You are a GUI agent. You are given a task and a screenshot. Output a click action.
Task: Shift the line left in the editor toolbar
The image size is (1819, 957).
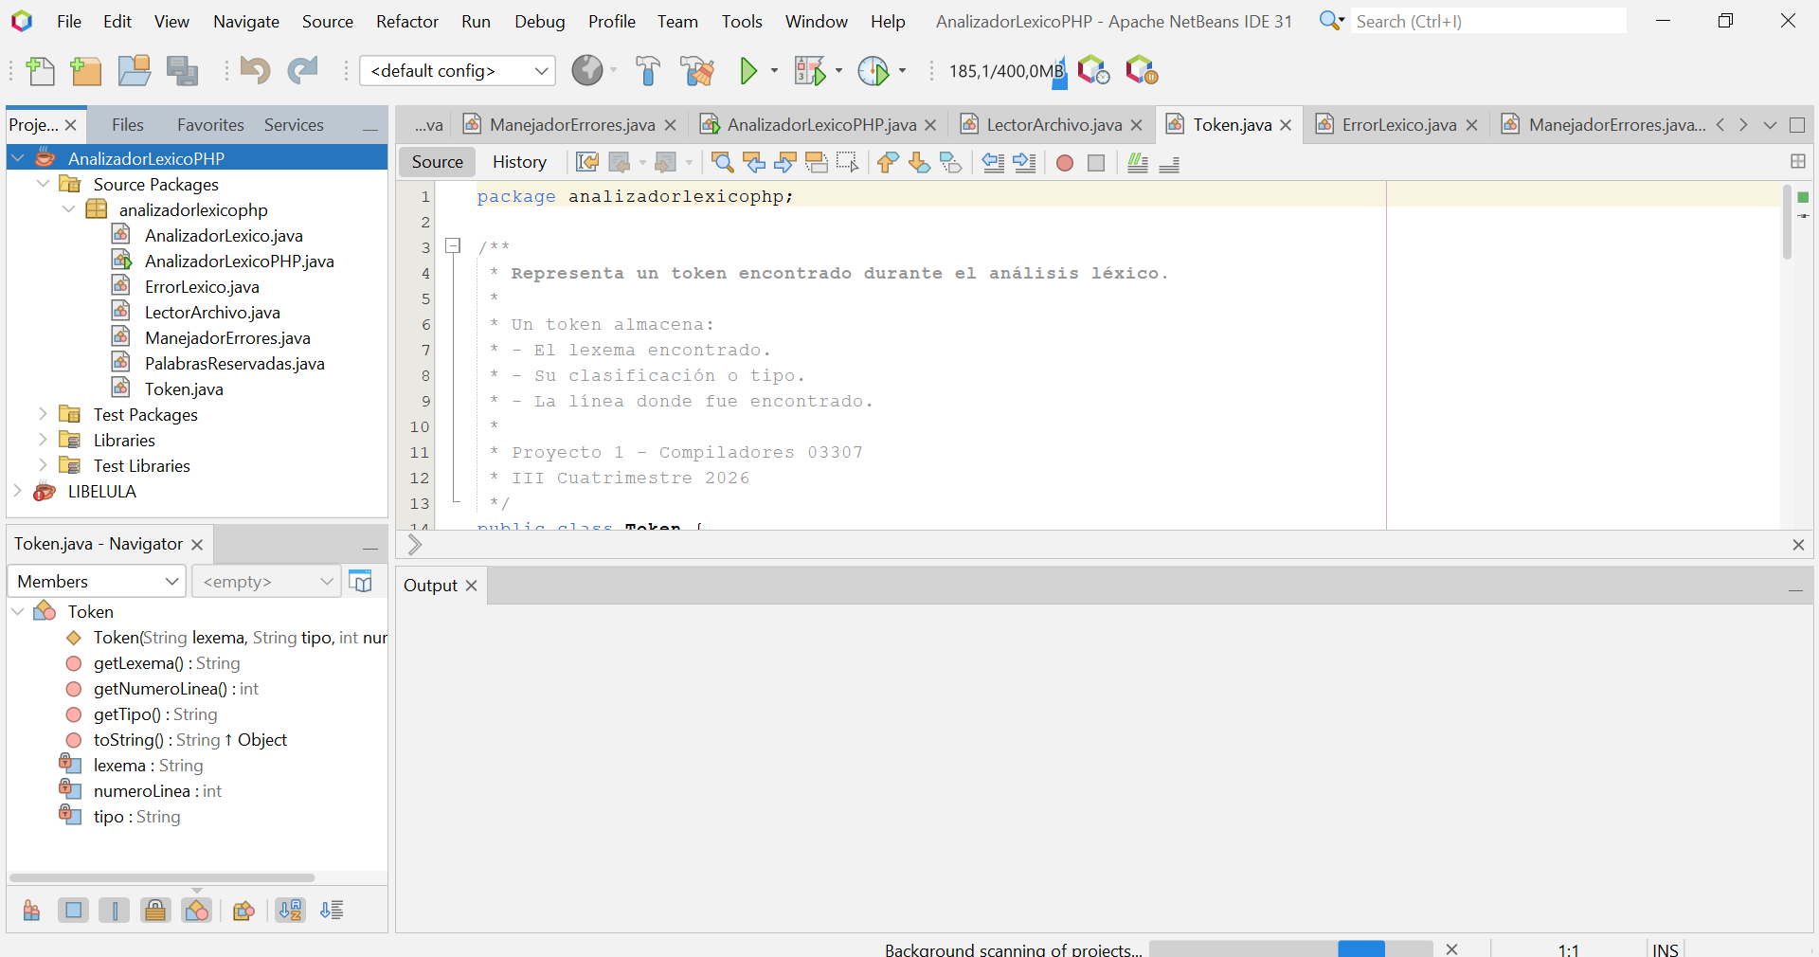tap(993, 163)
